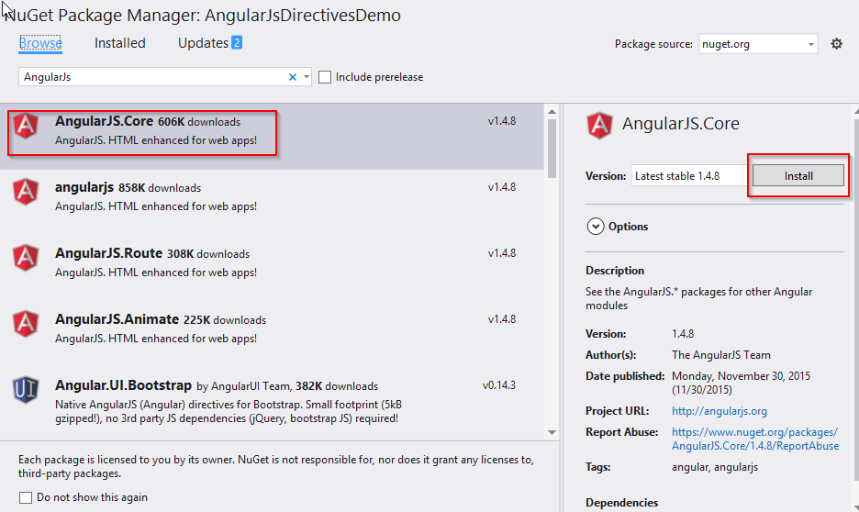The image size is (859, 512).
Task: Click v0.14.3 version of Angular.UI.Bootstrap
Action: tap(499, 385)
